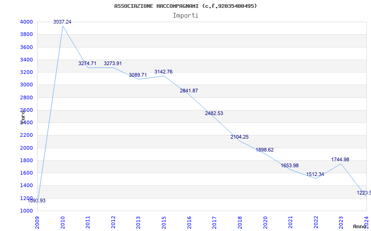Click the 1000 y-axis label
Viewport: 371px width, 231px height.
[26, 211]
